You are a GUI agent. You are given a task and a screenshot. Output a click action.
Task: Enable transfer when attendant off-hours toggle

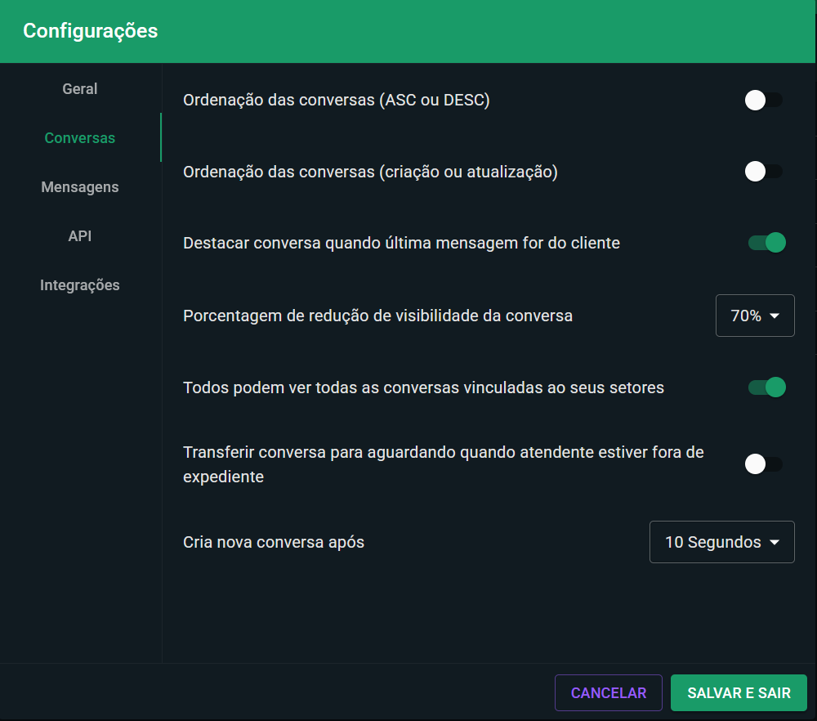pos(764,464)
